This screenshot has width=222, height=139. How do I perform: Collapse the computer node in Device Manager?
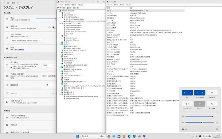point(60,44)
